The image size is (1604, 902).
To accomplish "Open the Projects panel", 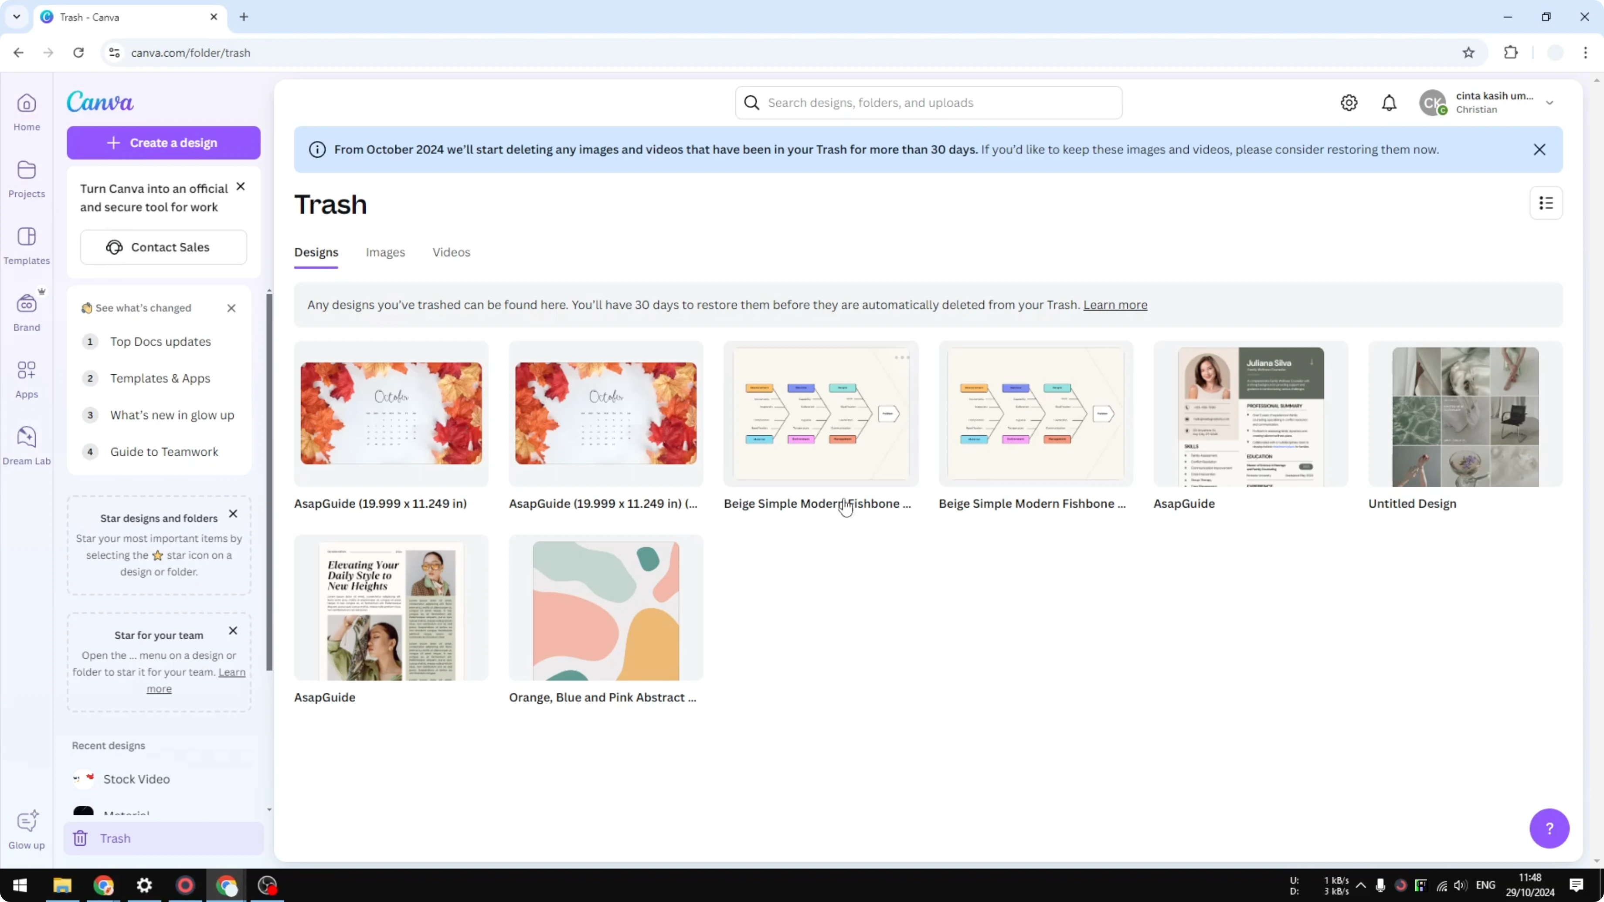I will 26,179.
